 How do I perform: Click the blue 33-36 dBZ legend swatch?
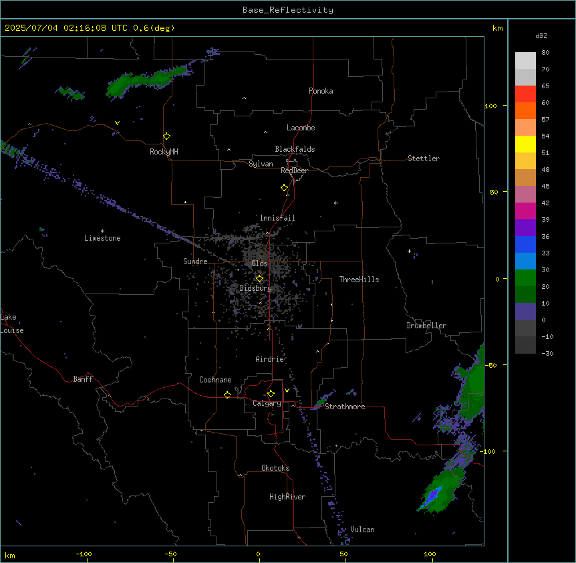tap(525, 244)
